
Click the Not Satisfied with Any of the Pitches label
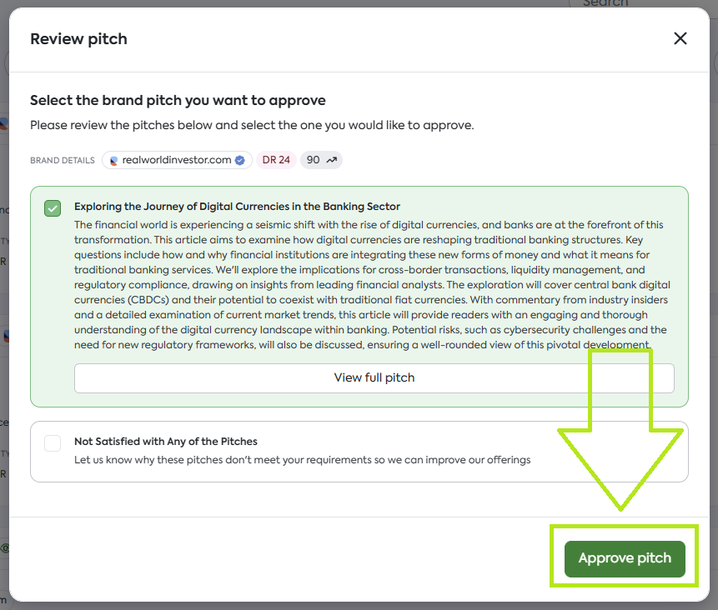coord(165,442)
